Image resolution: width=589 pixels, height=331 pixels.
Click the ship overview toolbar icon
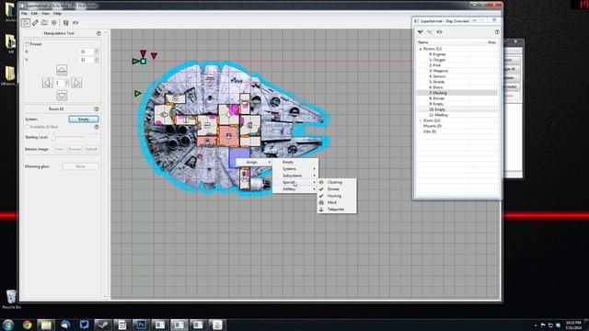pyautogui.click(x=65, y=23)
